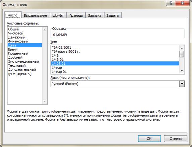This screenshot has height=147, width=192.
Task: Switch to the Число tab
Action: [x=13, y=15]
